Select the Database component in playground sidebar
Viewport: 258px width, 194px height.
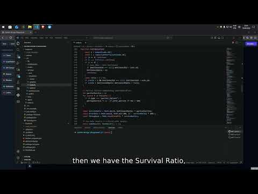[x=8, y=86]
